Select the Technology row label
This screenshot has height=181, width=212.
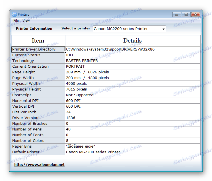(x=38, y=61)
